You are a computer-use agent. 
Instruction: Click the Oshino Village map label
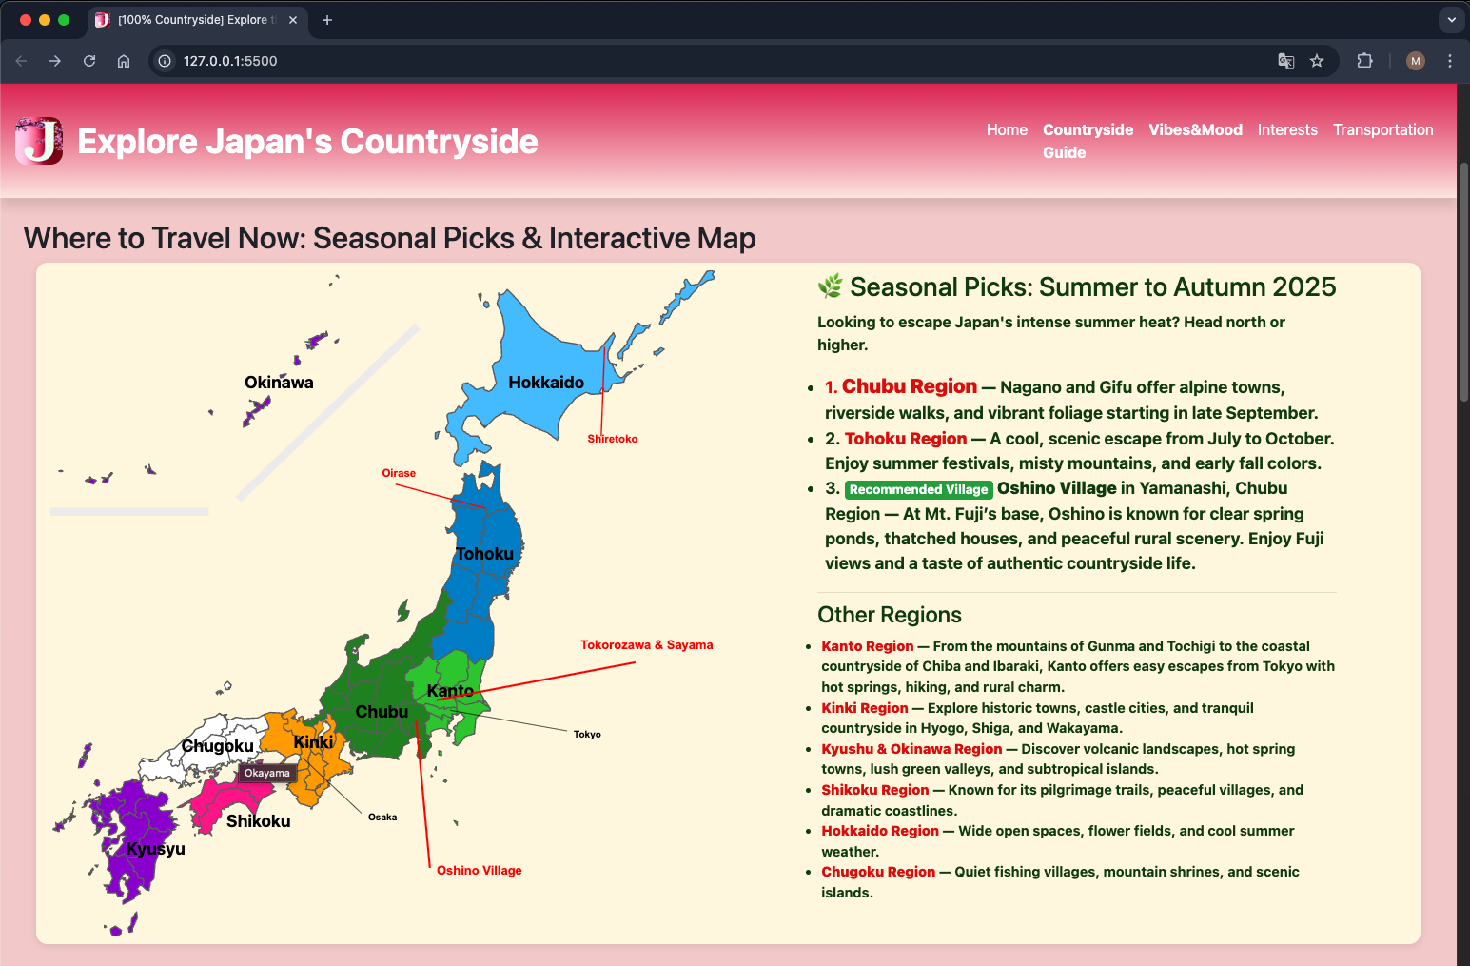pyautogui.click(x=480, y=870)
